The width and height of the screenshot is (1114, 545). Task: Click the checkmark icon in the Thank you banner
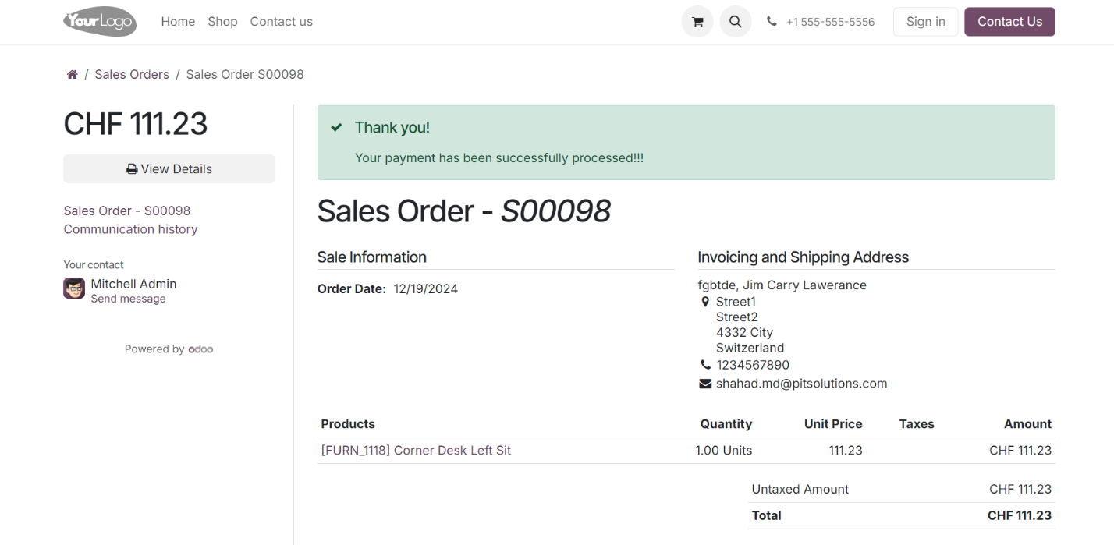pos(336,126)
